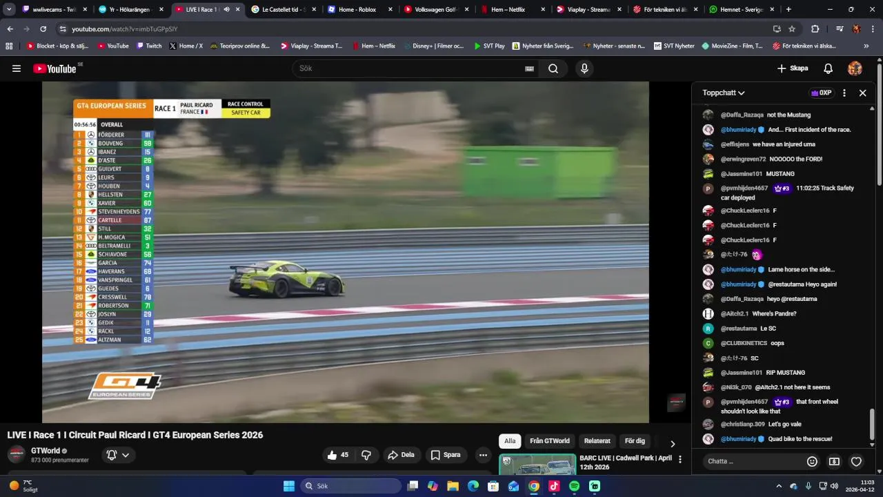Click the Dela share button

pos(401,455)
